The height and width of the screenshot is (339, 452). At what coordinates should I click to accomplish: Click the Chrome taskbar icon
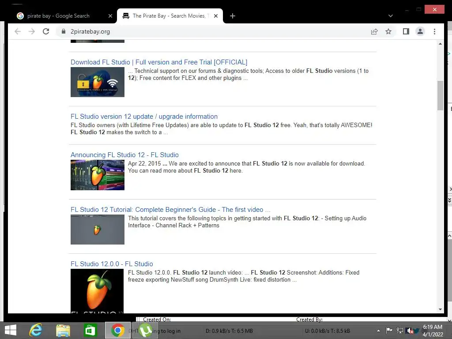click(x=117, y=330)
